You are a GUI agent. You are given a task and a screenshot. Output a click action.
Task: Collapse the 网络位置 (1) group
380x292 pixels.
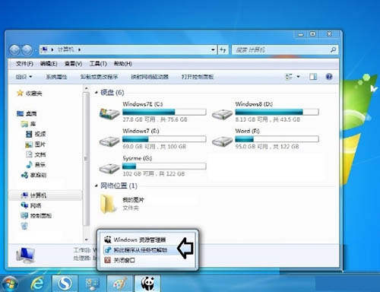97,186
